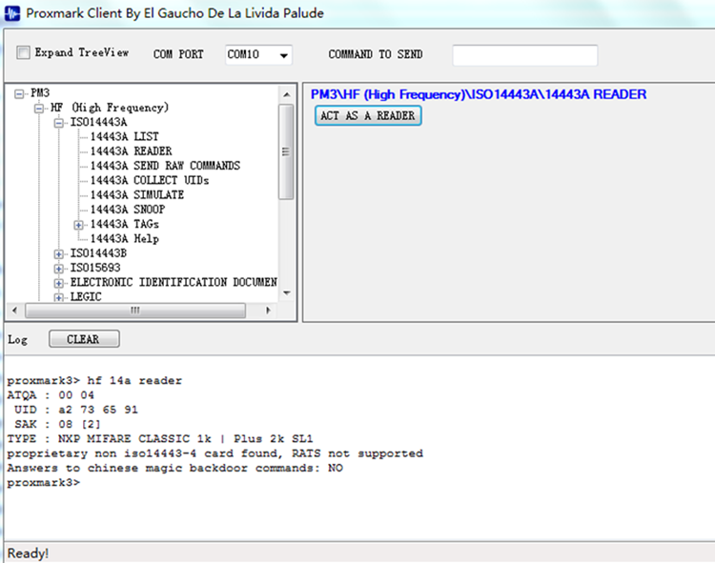Expand the ISO14443B tree node

tap(59, 253)
